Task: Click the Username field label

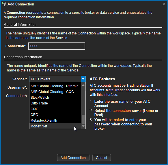Action: [x=17, y=88]
